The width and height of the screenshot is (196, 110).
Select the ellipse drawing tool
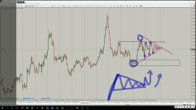click(x=75, y=6)
